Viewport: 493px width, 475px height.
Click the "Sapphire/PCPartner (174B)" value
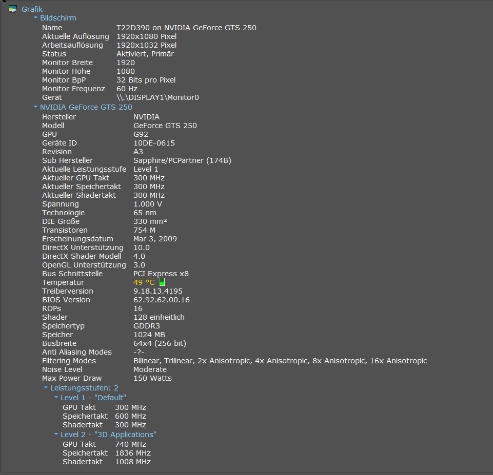click(x=182, y=160)
